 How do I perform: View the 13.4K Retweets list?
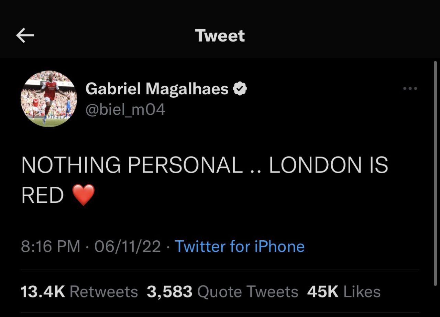(x=79, y=292)
